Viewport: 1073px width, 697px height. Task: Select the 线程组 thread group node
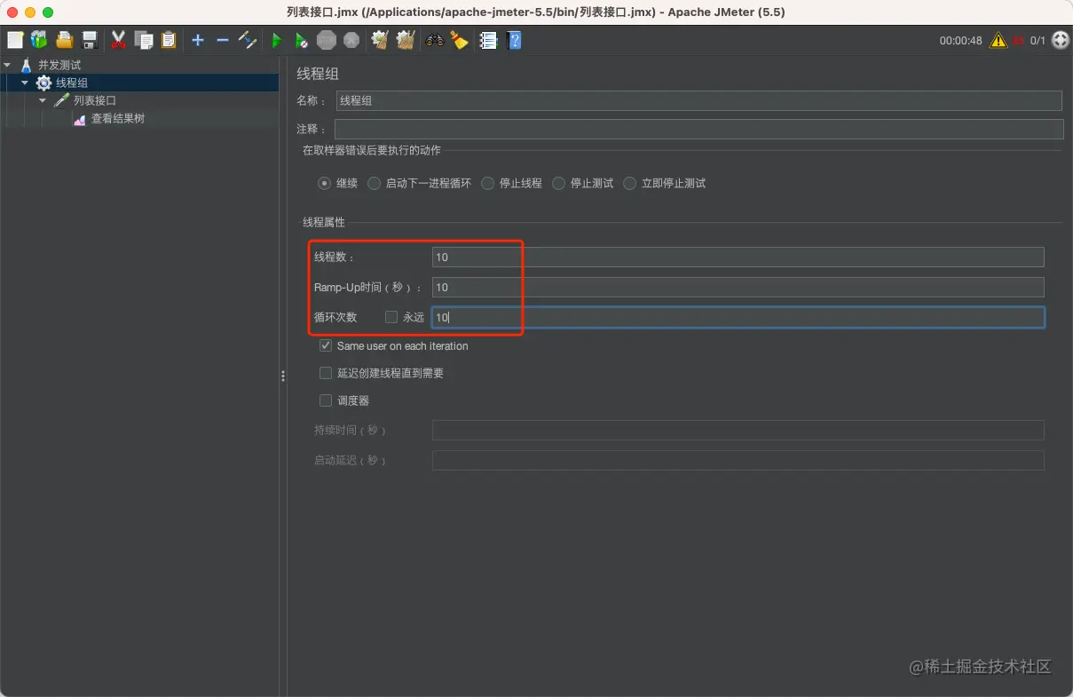click(72, 83)
